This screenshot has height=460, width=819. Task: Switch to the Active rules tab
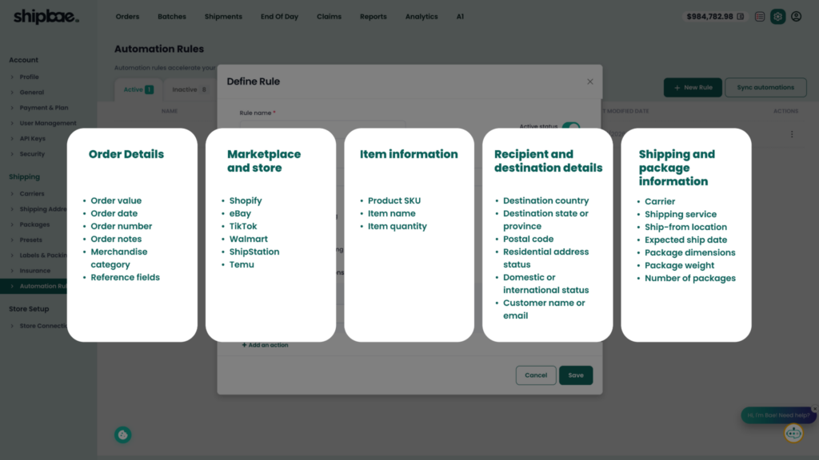(138, 89)
